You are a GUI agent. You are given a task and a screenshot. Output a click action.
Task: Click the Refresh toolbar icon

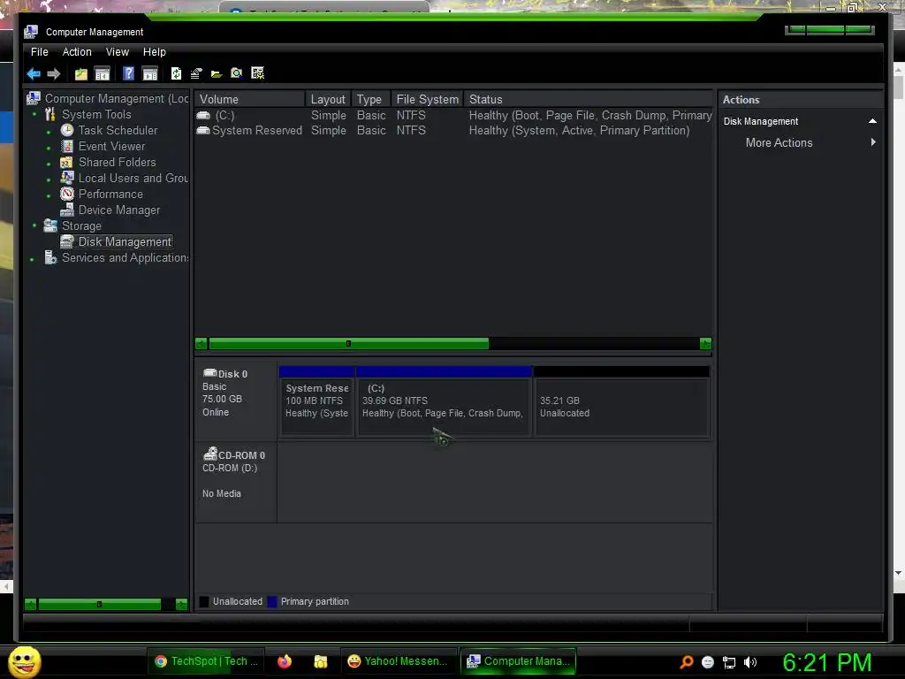pos(176,73)
